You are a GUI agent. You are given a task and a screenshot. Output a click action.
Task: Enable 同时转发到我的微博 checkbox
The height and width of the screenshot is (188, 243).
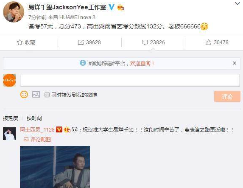point(47,95)
